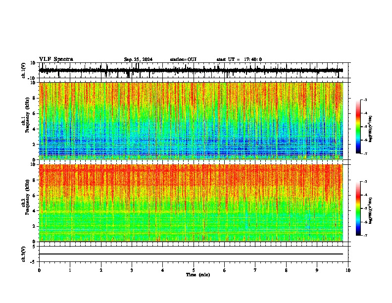Select the "ch.1(V)" axis label

coord(24,70)
